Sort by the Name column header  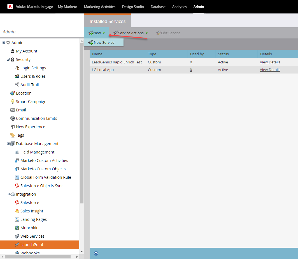pos(117,54)
